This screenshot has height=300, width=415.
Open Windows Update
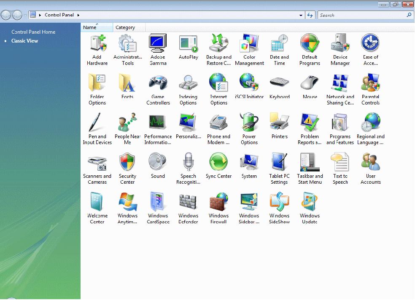tap(310, 208)
